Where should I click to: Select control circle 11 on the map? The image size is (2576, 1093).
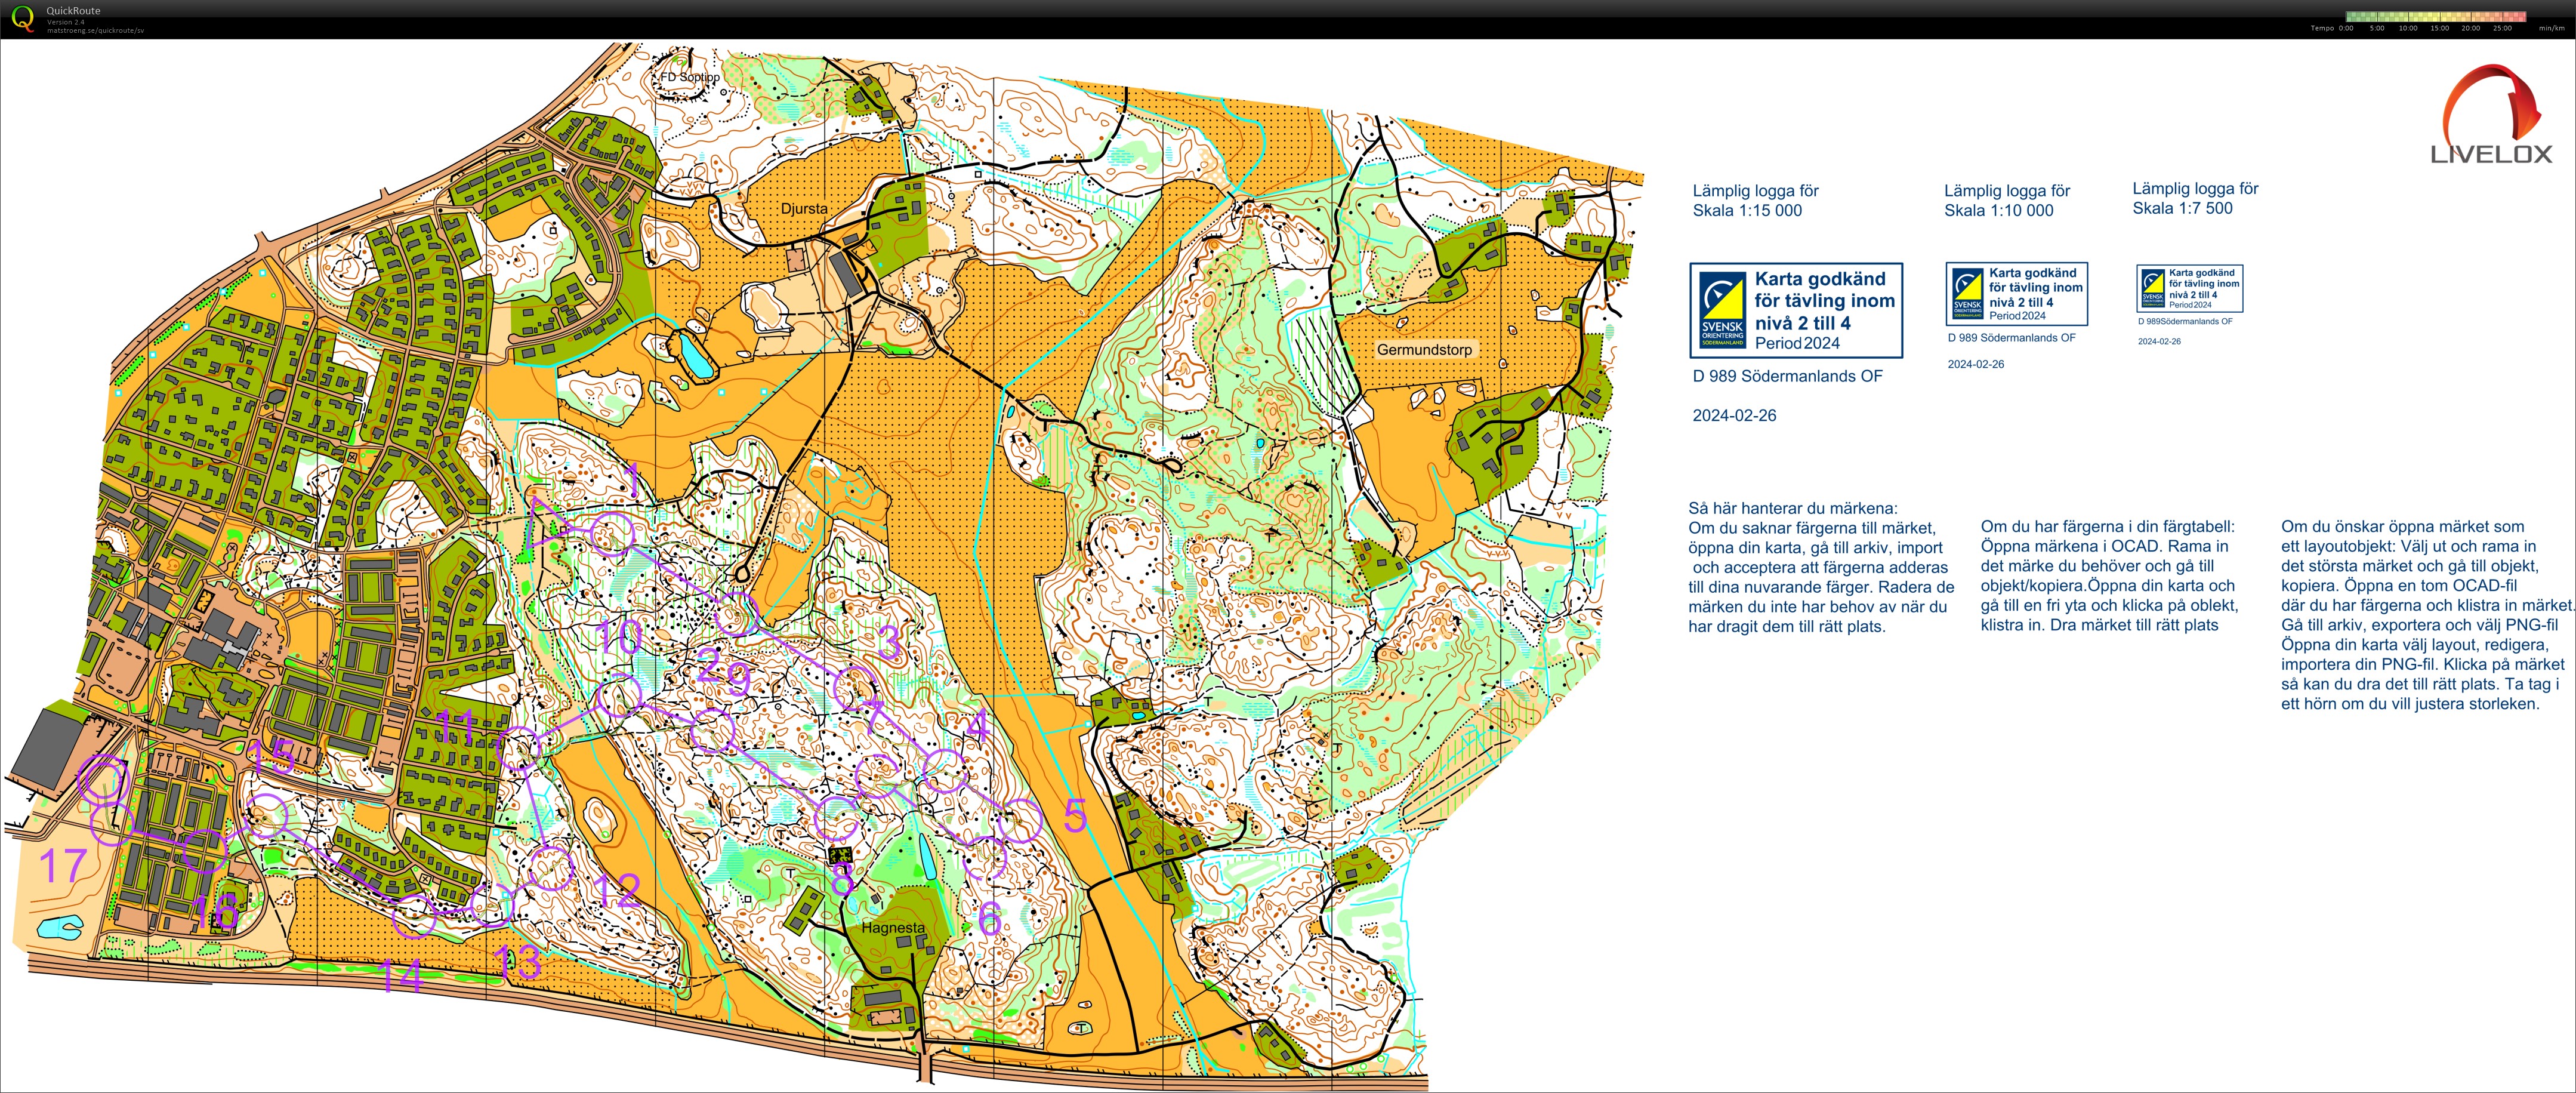(519, 749)
